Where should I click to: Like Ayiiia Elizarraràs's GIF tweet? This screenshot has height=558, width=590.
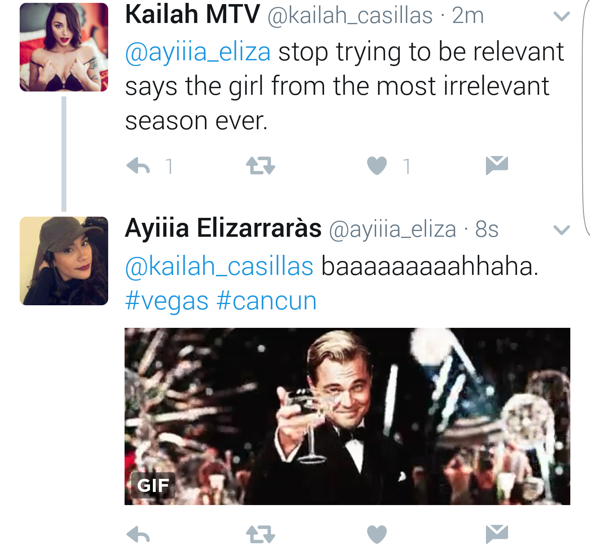tap(377, 534)
